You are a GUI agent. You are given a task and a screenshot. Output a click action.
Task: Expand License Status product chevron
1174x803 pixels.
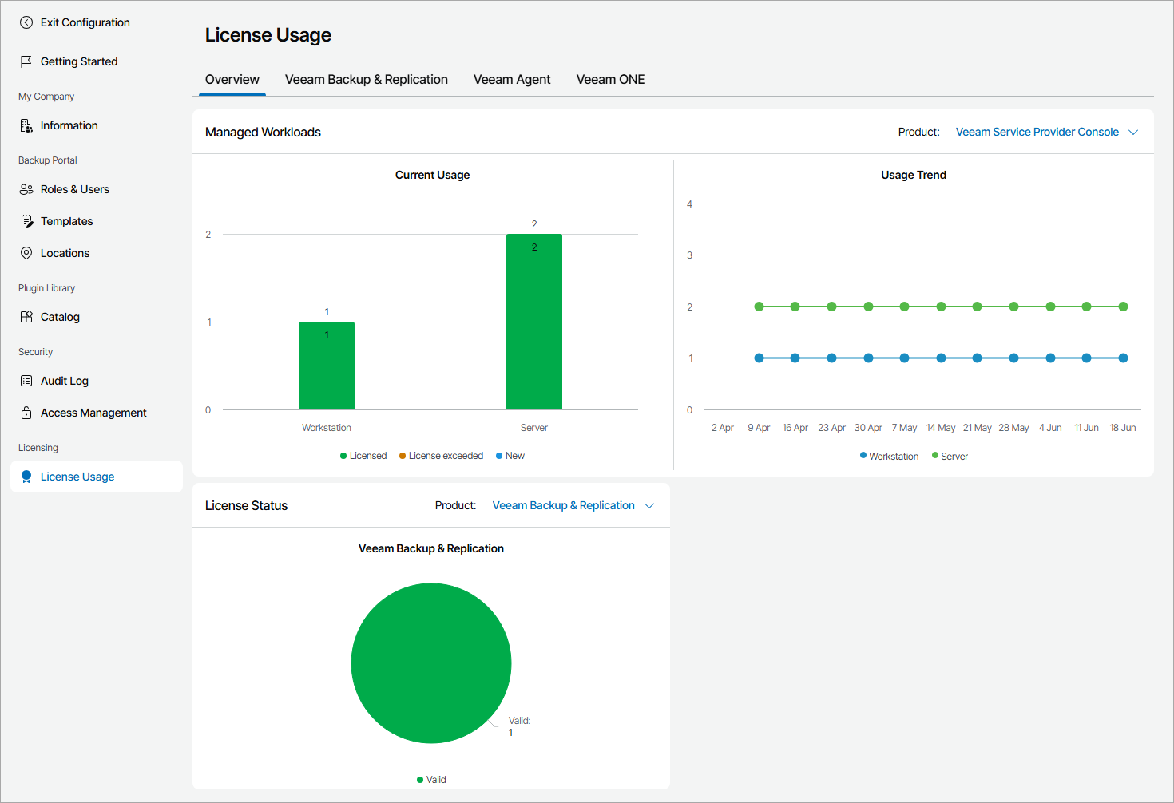click(x=649, y=506)
